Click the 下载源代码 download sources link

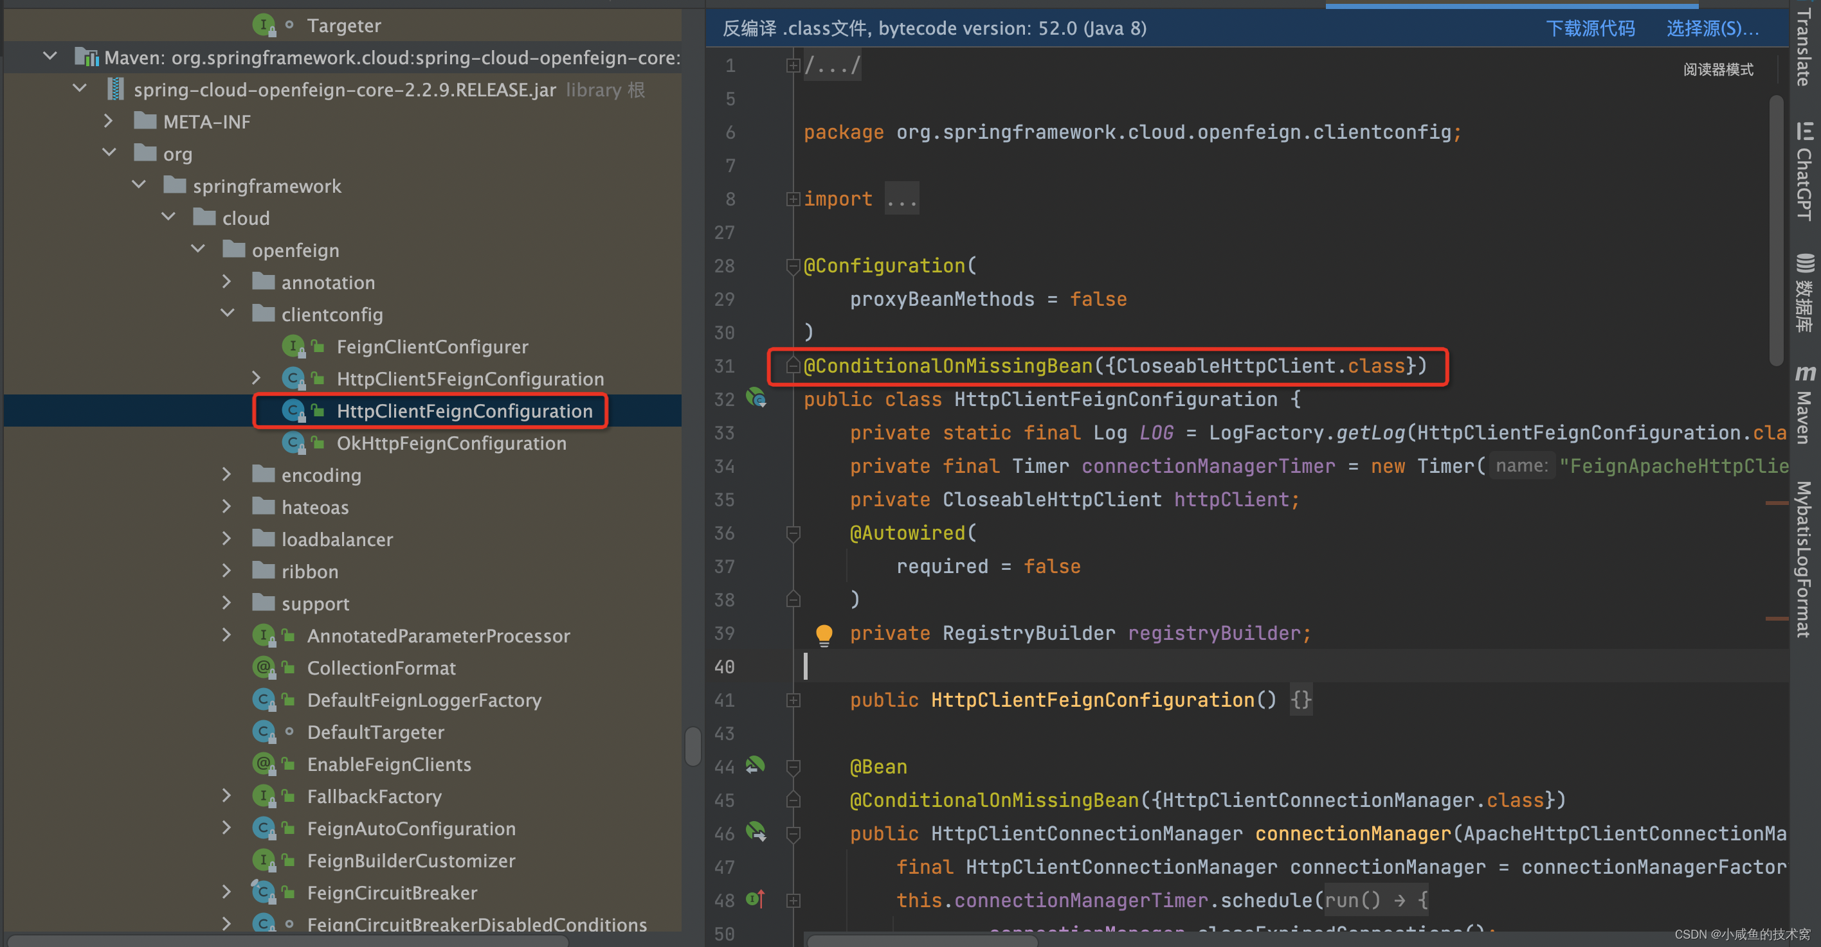[x=1590, y=28]
